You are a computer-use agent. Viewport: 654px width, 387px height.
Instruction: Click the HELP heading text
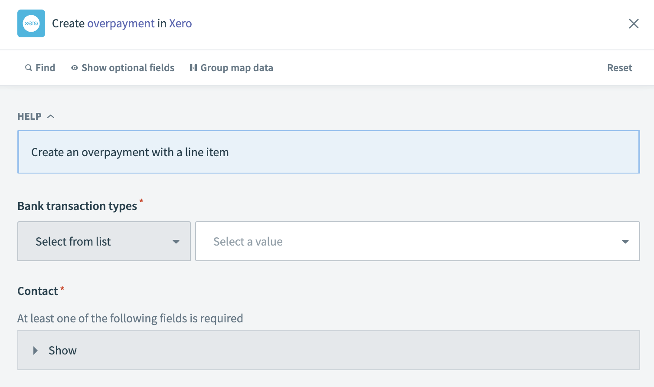pyautogui.click(x=29, y=116)
